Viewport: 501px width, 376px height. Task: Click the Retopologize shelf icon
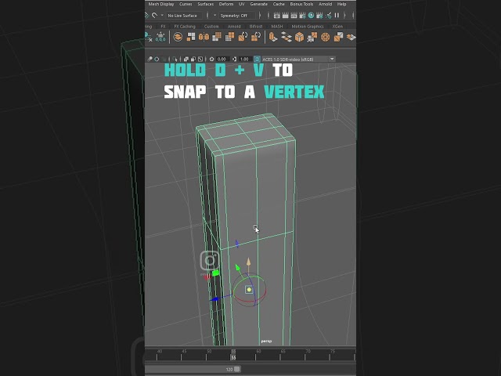pos(256,37)
